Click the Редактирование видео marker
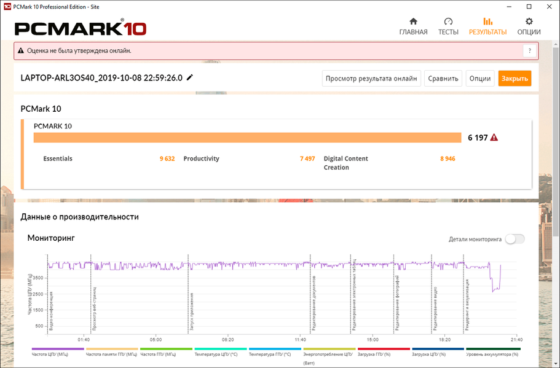 (435, 308)
